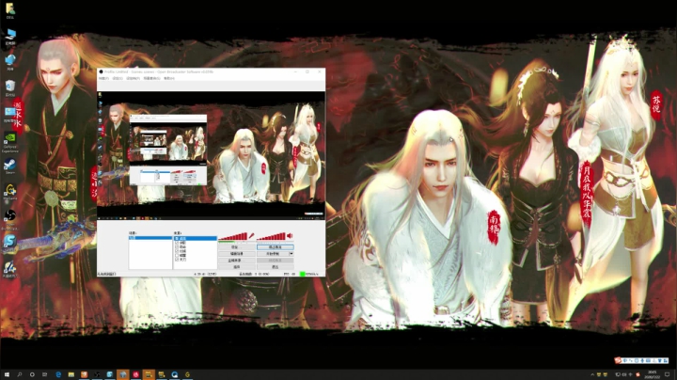677x380 pixels.
Task: Click the Sogou input method toolbar logo
Action: coord(619,360)
